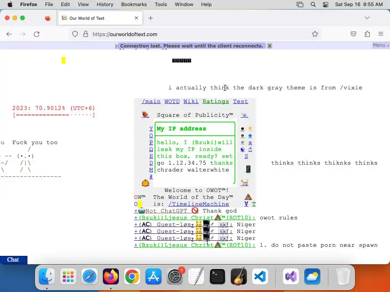Click the # symbol link
Screen dimensions: 390x292
(x=151, y=176)
